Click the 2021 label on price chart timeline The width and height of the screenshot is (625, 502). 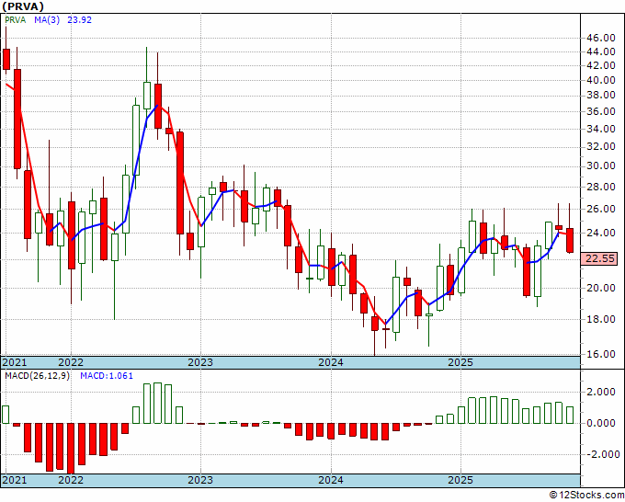point(15,362)
